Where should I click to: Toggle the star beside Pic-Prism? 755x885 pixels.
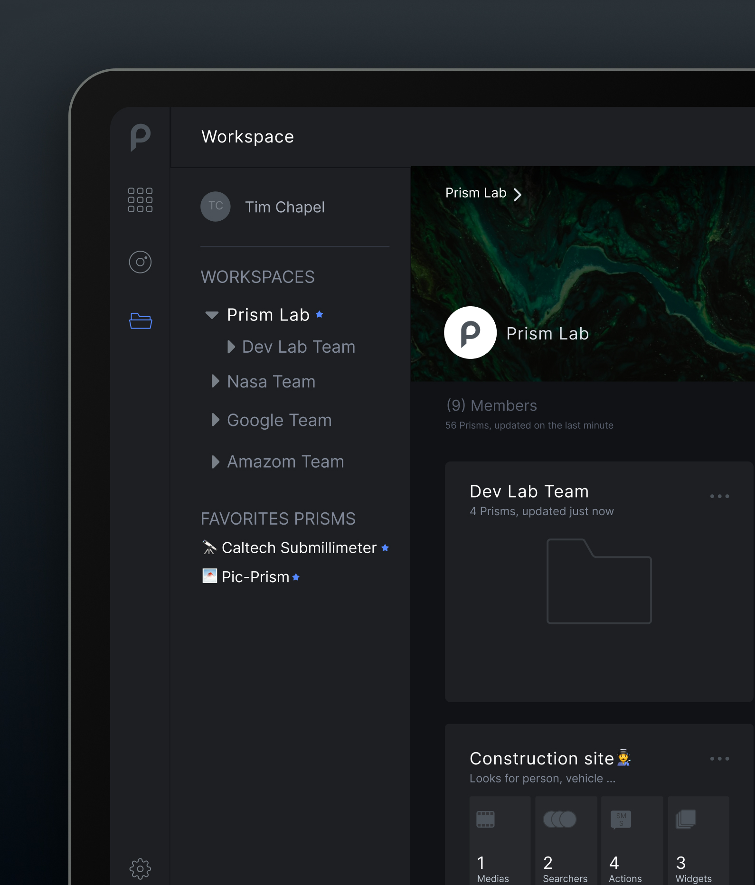[296, 577]
